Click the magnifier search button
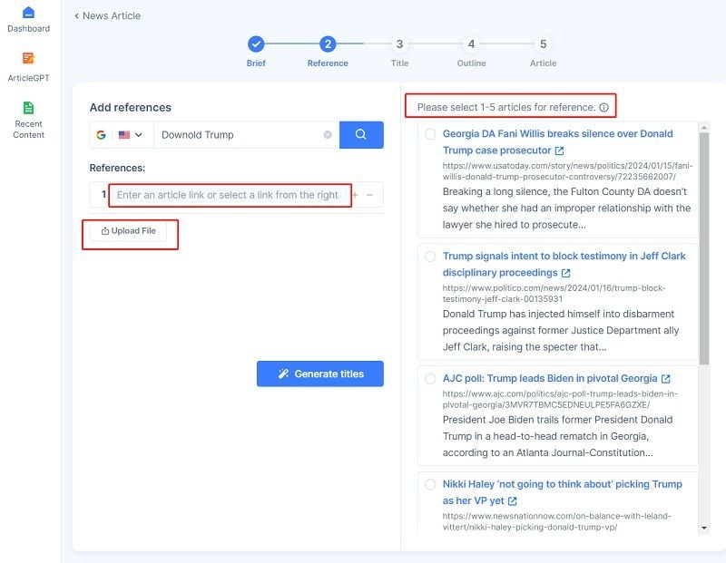Viewport: 726px width, 563px height. (361, 134)
